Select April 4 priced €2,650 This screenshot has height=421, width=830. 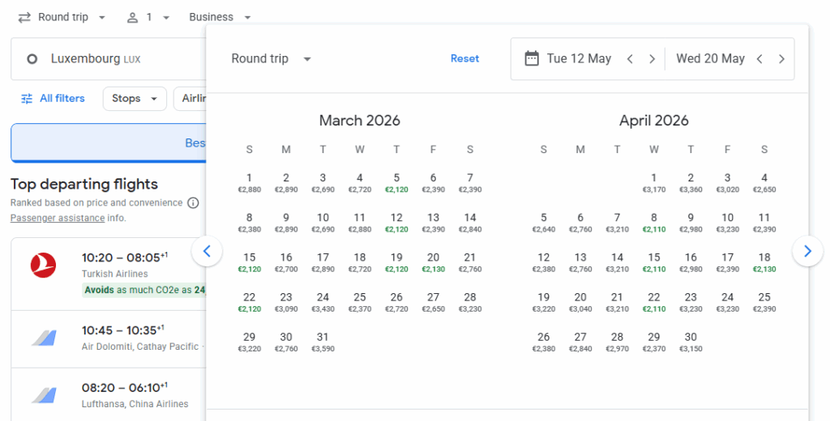(x=764, y=183)
